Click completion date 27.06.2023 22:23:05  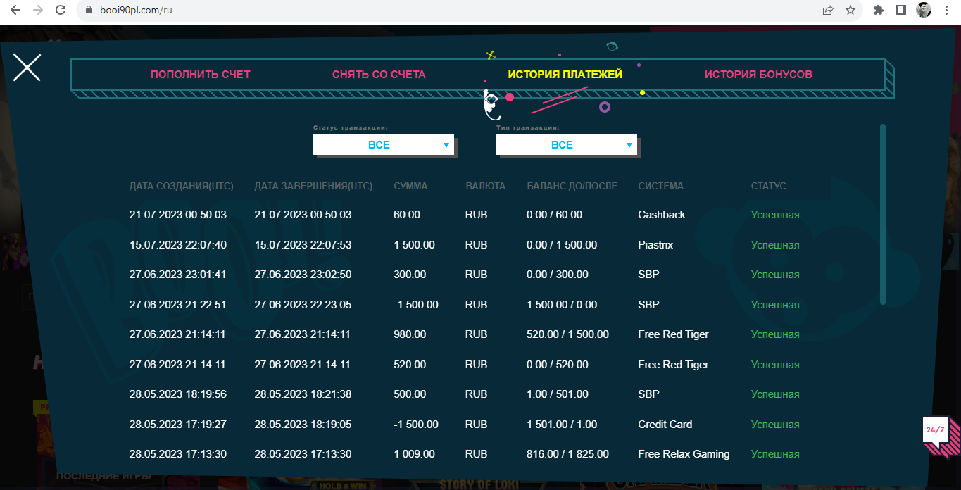click(x=303, y=305)
